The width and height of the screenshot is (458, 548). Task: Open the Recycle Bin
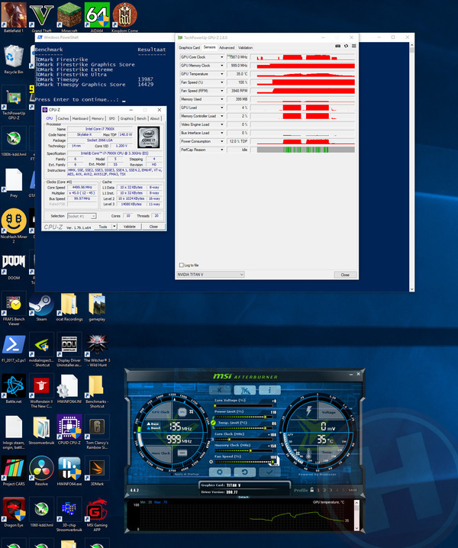(x=14, y=59)
